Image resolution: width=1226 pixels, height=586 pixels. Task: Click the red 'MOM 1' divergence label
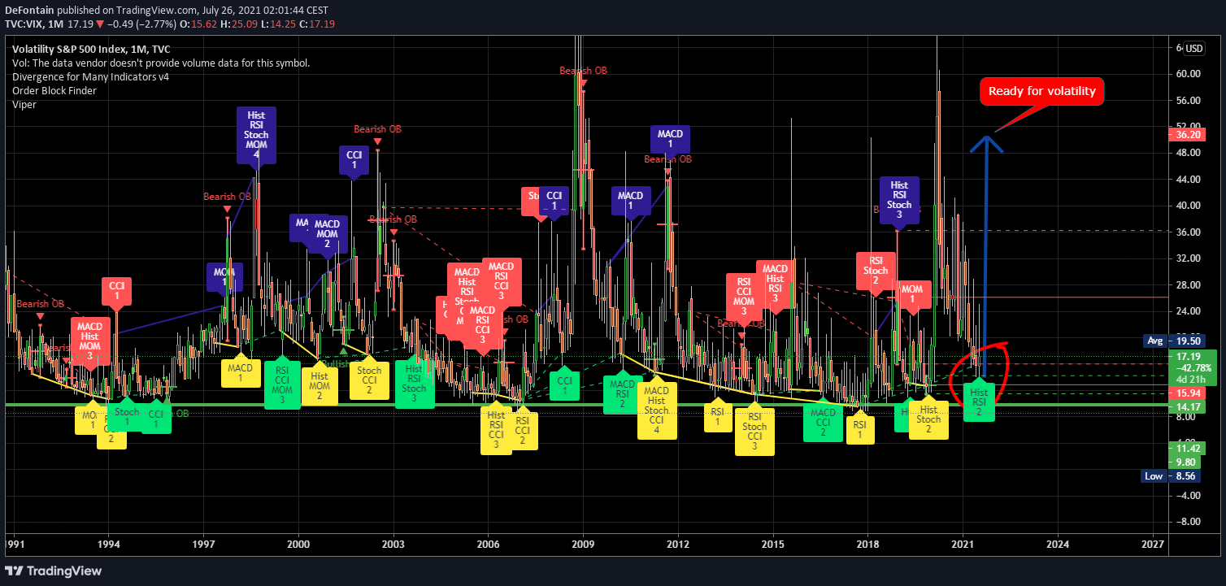912,294
